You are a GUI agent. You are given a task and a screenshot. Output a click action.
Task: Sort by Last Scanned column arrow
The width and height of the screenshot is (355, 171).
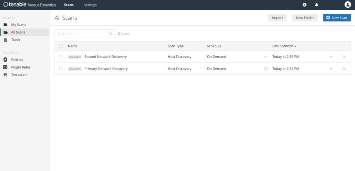[x=296, y=46]
